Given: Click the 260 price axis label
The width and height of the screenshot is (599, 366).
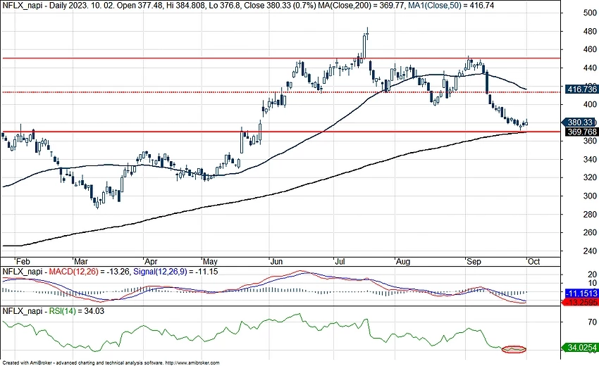Looking at the screenshot, I should tap(590, 232).
